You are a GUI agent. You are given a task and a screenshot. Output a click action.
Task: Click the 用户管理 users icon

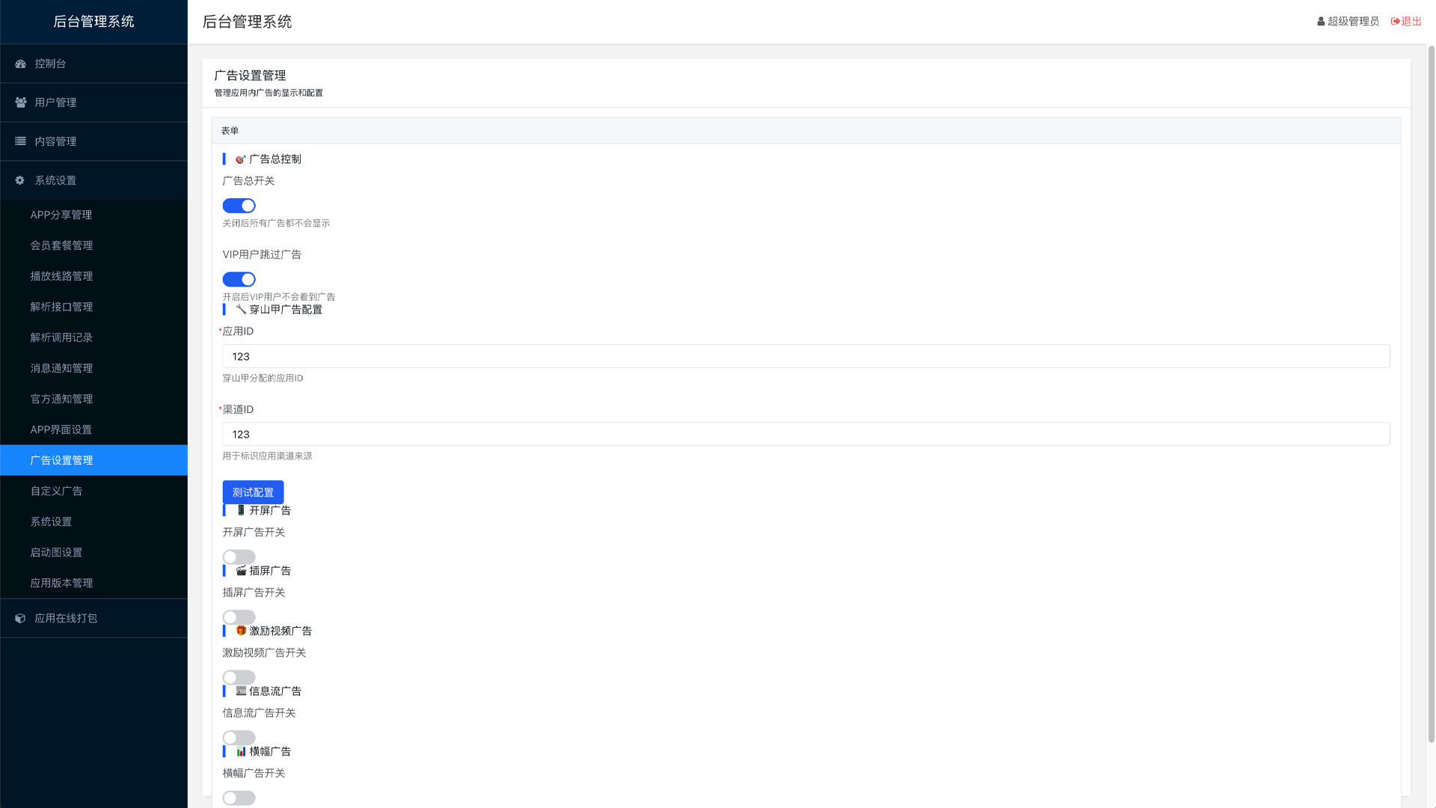click(19, 102)
